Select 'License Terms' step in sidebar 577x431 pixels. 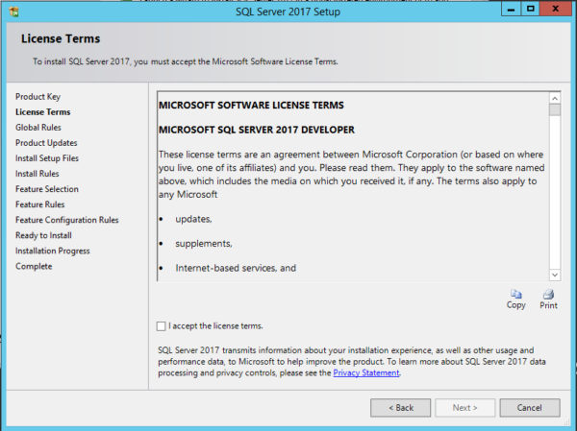(x=42, y=112)
